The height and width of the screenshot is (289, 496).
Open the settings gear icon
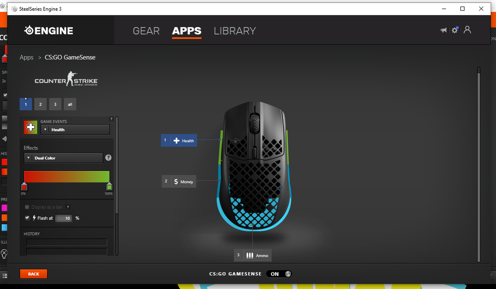(455, 30)
